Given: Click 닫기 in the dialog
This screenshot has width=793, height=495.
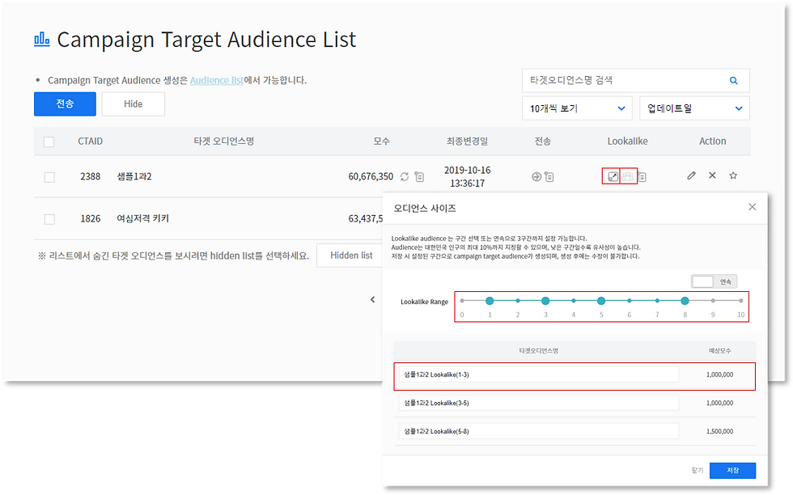Looking at the screenshot, I should click(x=698, y=470).
